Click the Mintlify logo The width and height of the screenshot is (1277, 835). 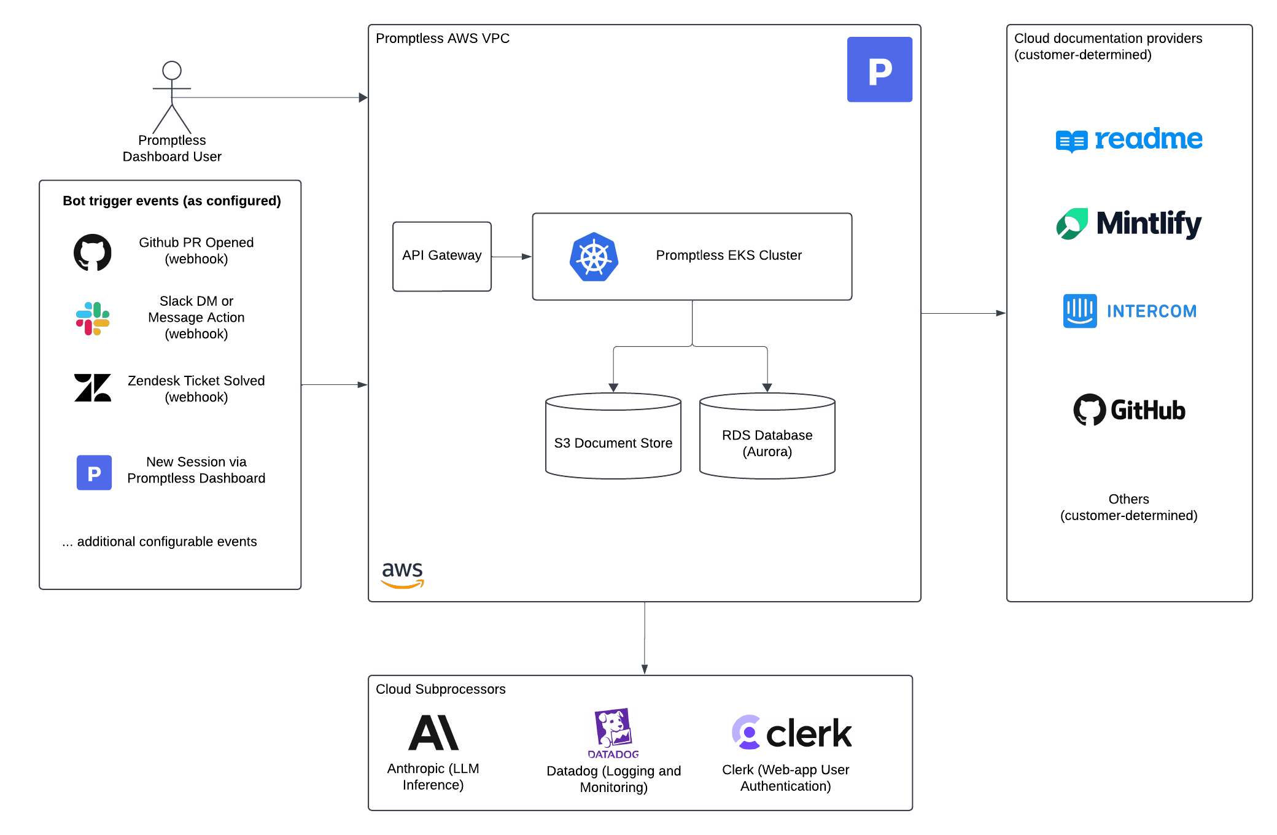pos(1129,223)
